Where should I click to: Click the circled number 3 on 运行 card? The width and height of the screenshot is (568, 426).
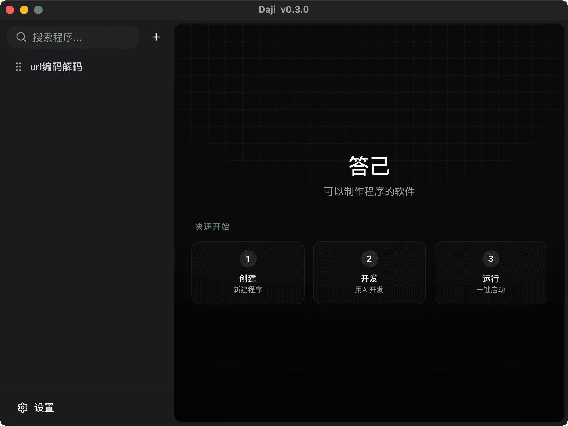(x=491, y=259)
